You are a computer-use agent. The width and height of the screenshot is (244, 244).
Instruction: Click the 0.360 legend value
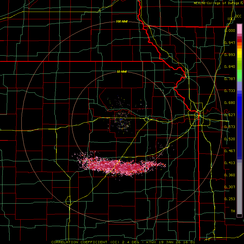(x=230, y=175)
